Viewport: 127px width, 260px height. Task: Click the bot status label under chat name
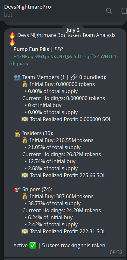tap(8, 15)
